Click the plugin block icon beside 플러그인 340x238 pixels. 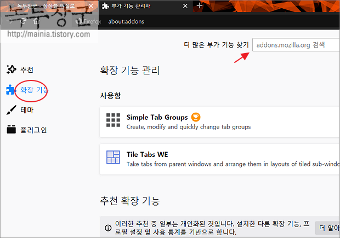click(x=12, y=129)
